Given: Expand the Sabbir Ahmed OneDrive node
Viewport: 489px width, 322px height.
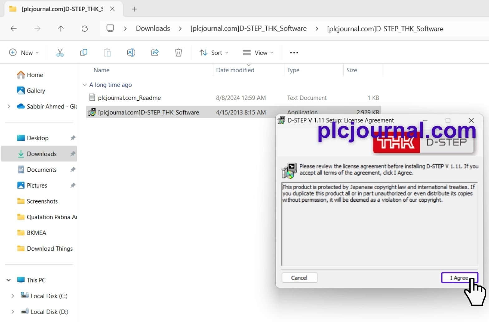Looking at the screenshot, I should [9, 106].
